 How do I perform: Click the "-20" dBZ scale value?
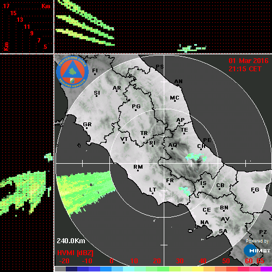(x=64, y=261)
